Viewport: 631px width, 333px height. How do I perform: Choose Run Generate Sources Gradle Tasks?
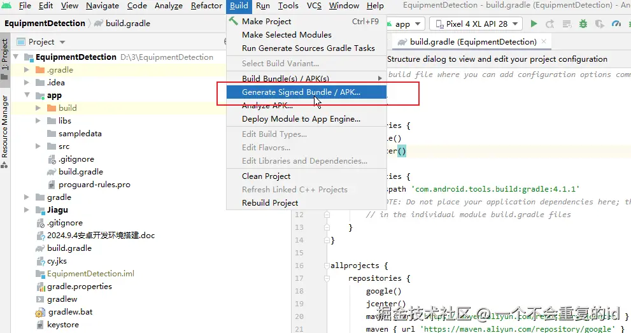tap(306, 48)
